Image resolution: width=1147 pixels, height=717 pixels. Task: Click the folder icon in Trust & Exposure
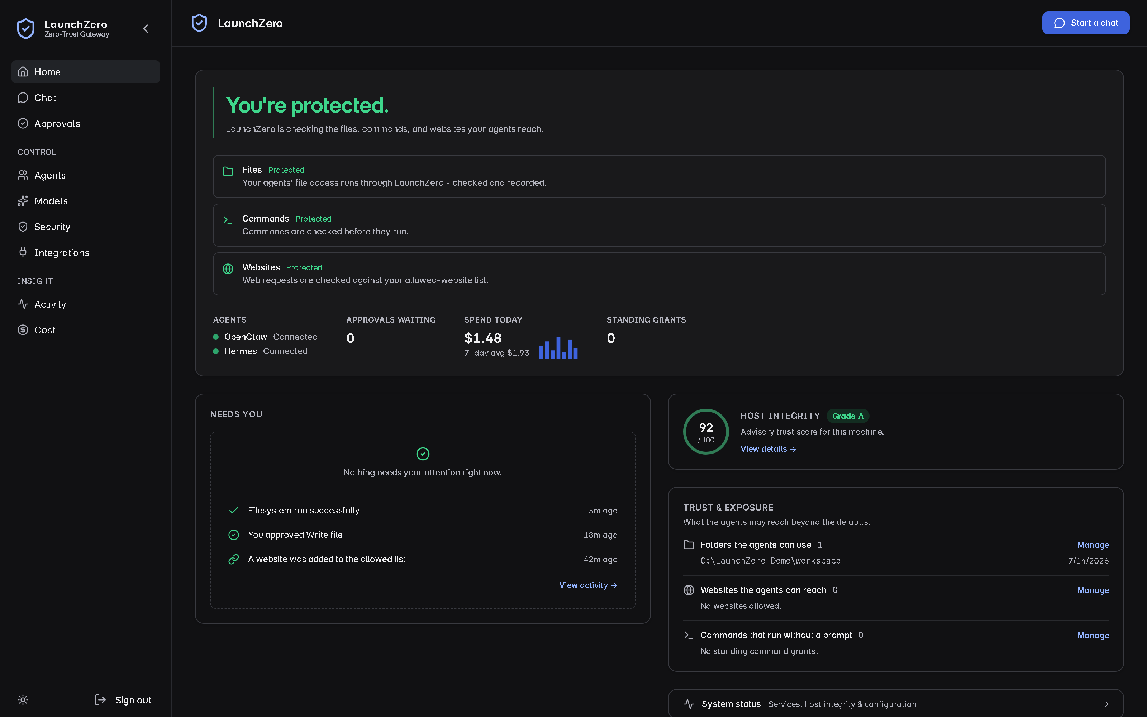point(689,545)
